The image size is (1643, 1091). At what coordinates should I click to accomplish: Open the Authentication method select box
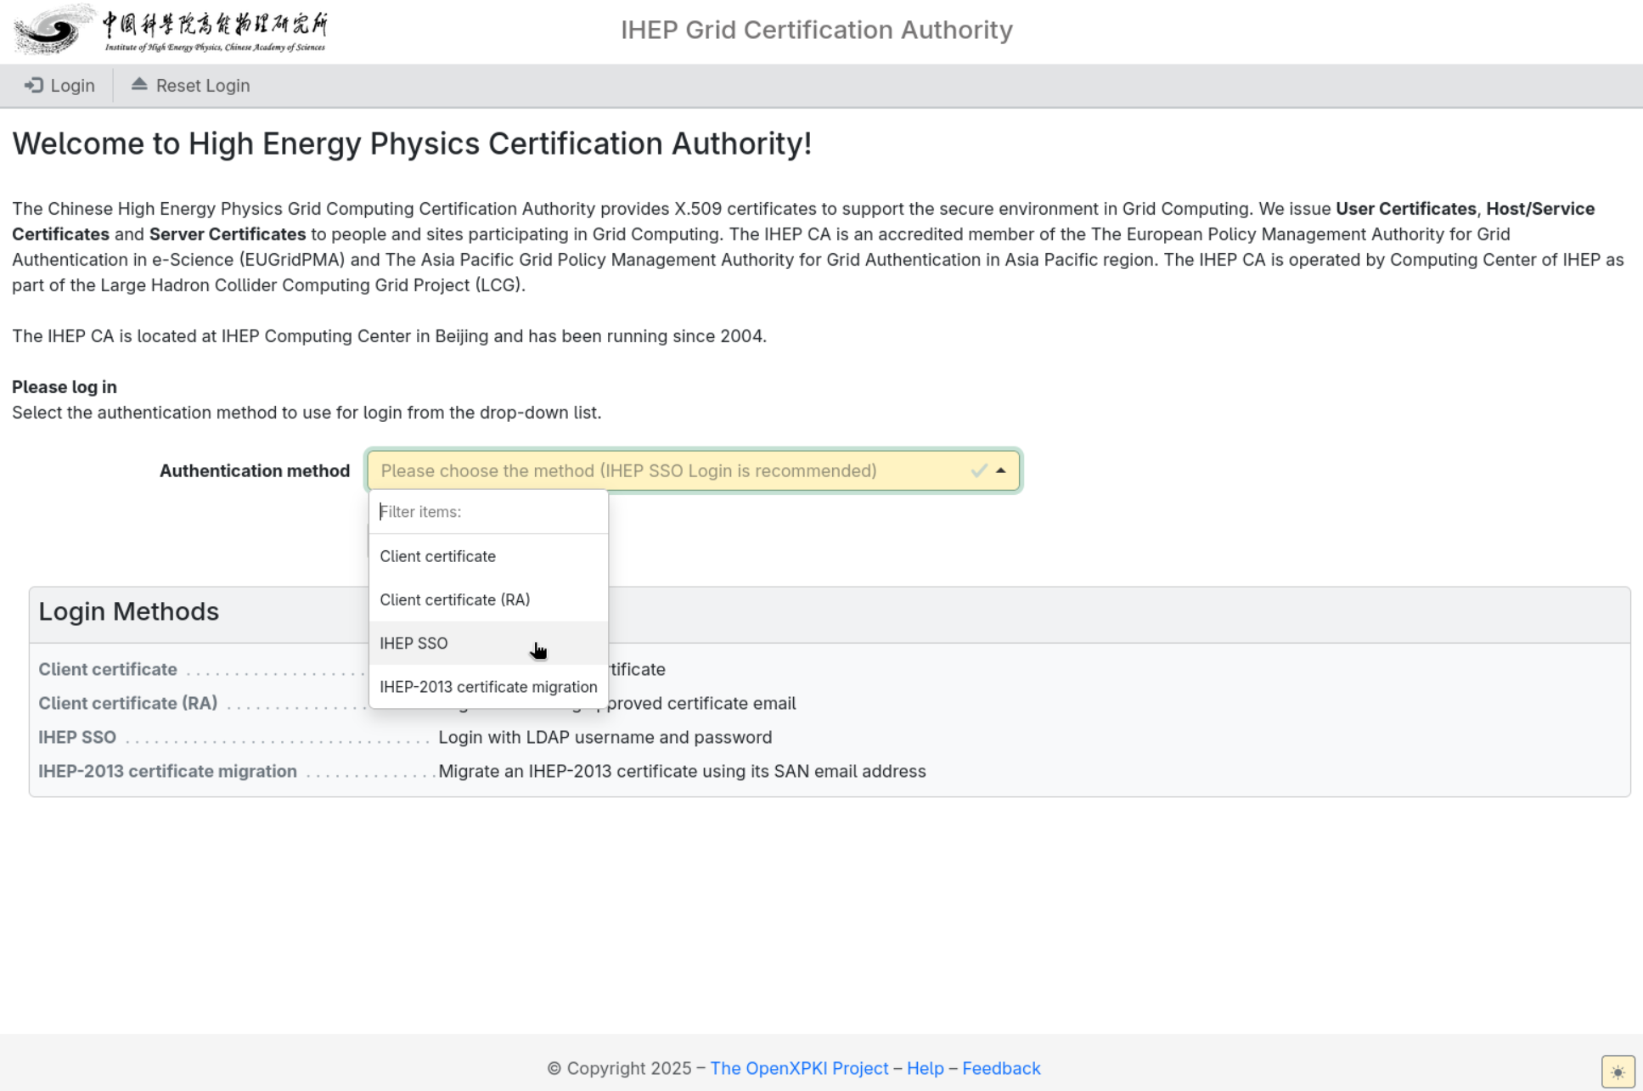pos(694,470)
